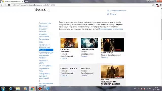The width and height of the screenshot is (162, 91).
Task: Close the Фильмы browser tab
Action: coord(23,2)
